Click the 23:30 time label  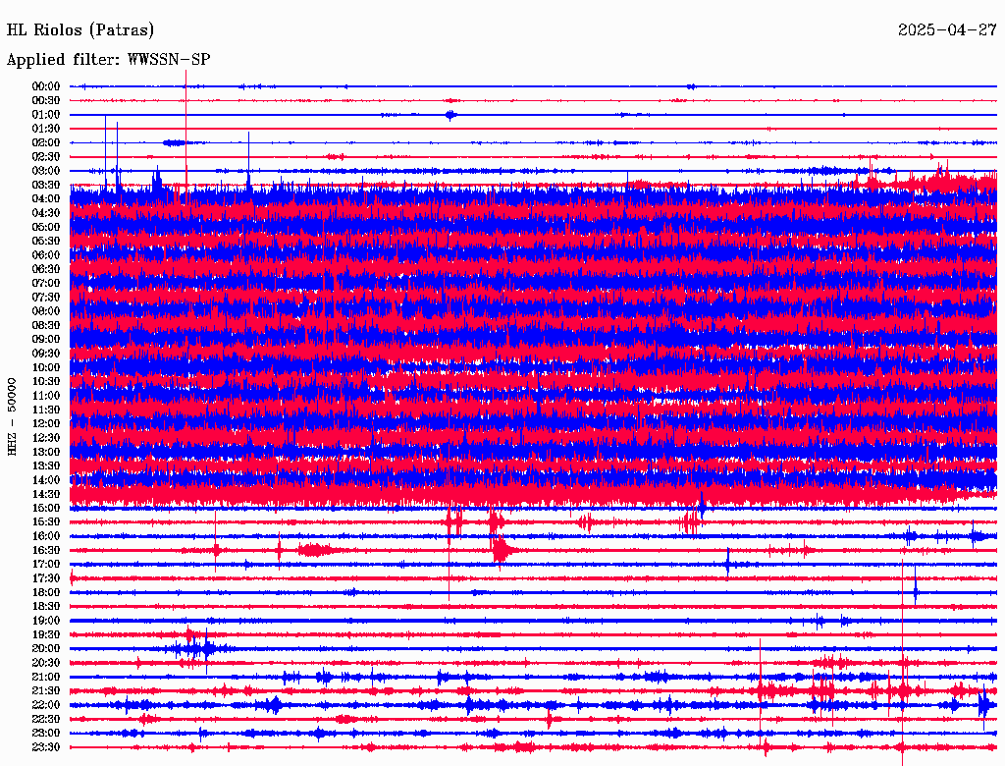click(46, 748)
